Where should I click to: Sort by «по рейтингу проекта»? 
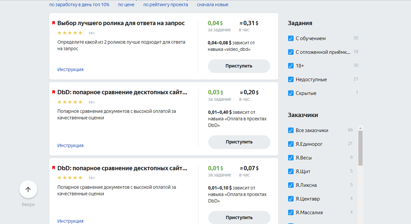point(166,5)
